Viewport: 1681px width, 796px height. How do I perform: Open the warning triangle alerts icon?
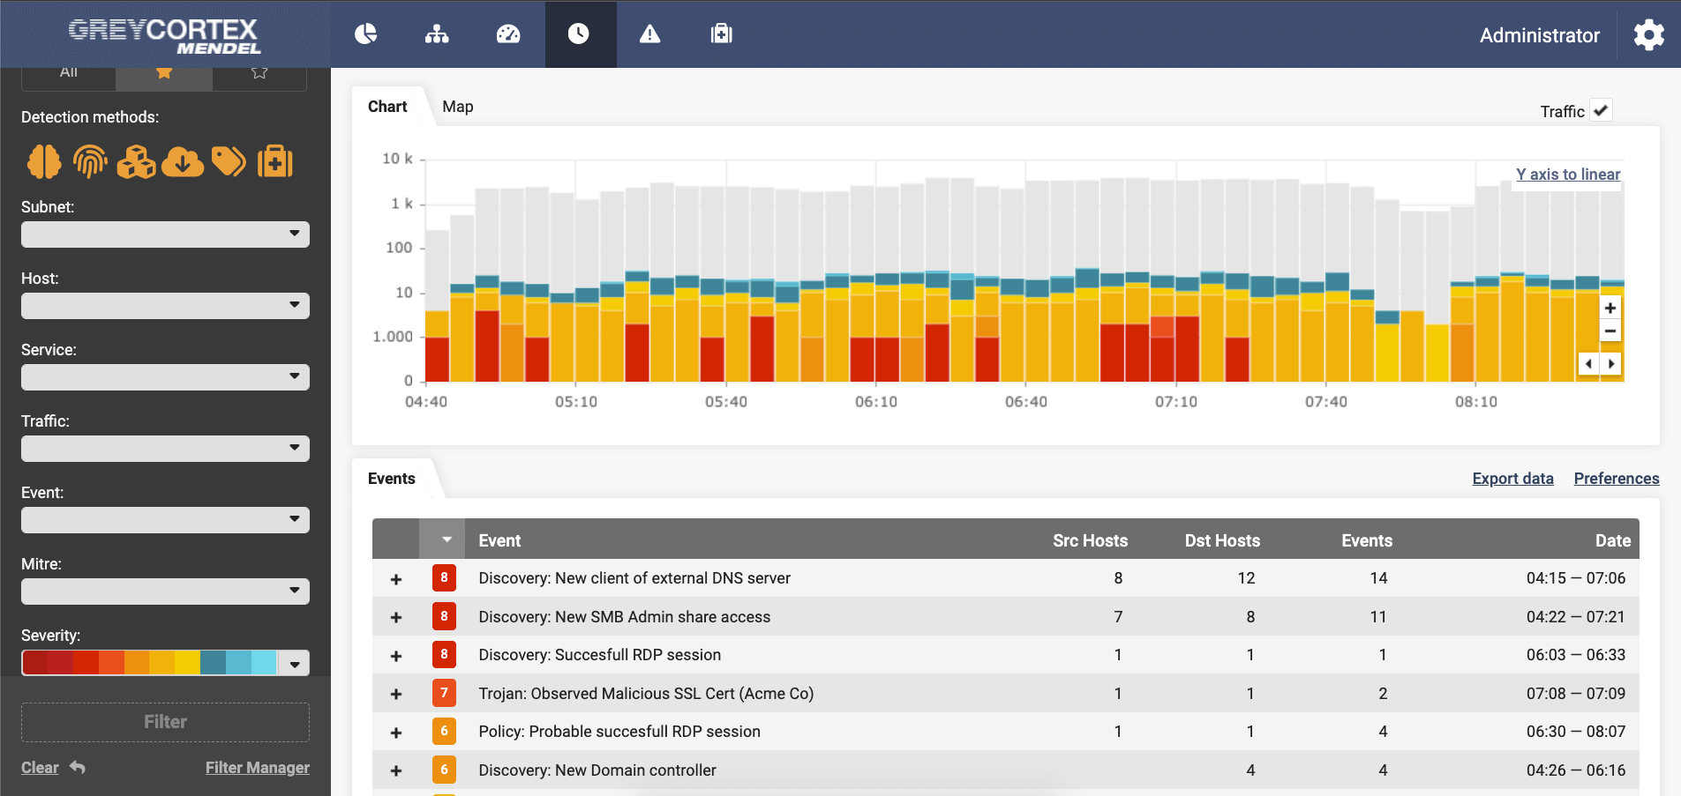click(x=649, y=34)
